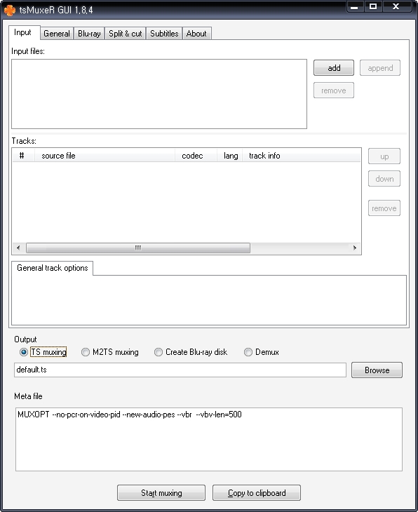Select M2TS muxing output option
Image resolution: width=418 pixels, height=512 pixels.
click(110, 352)
